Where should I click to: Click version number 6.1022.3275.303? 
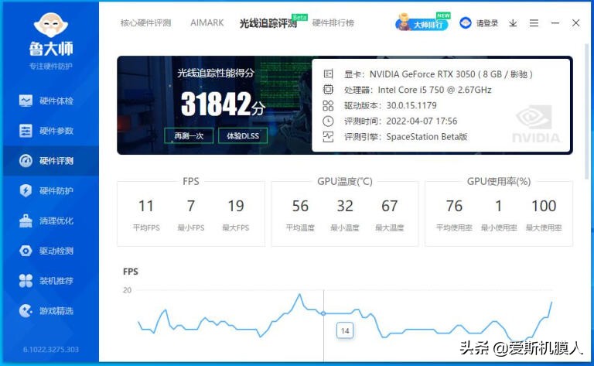point(51,349)
